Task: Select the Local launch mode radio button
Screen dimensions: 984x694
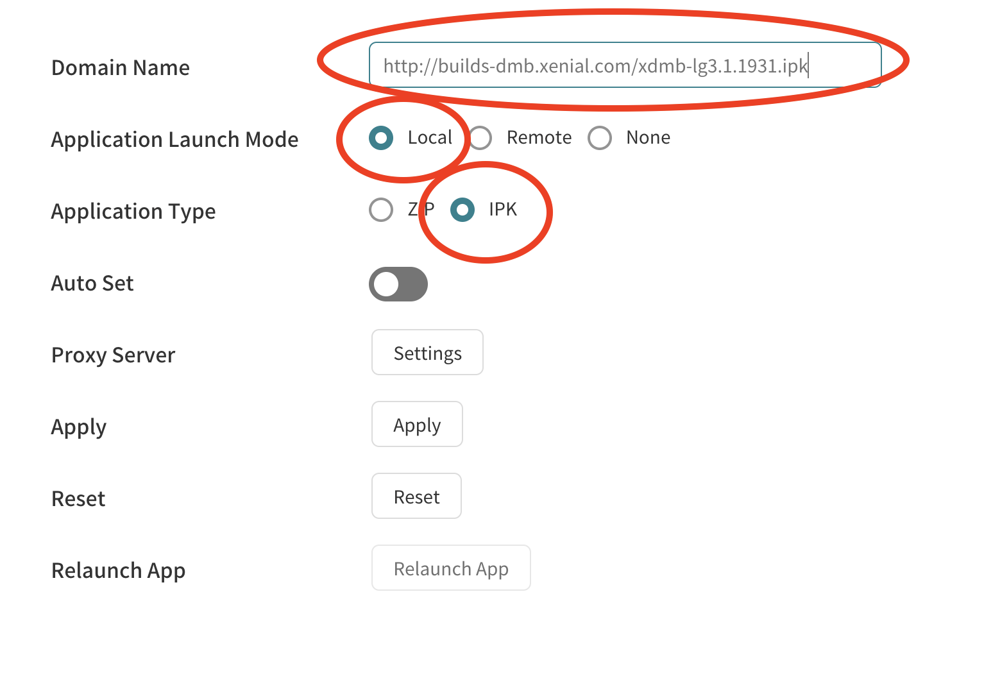Action: 381,138
